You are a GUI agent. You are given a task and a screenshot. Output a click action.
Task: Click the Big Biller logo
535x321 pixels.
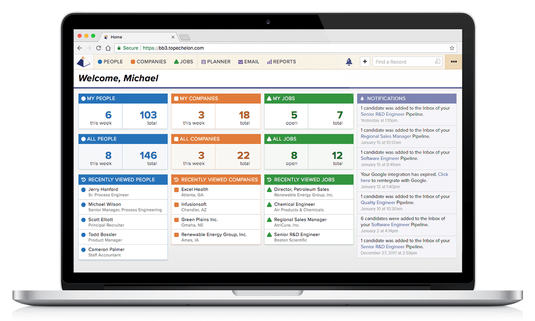83,61
